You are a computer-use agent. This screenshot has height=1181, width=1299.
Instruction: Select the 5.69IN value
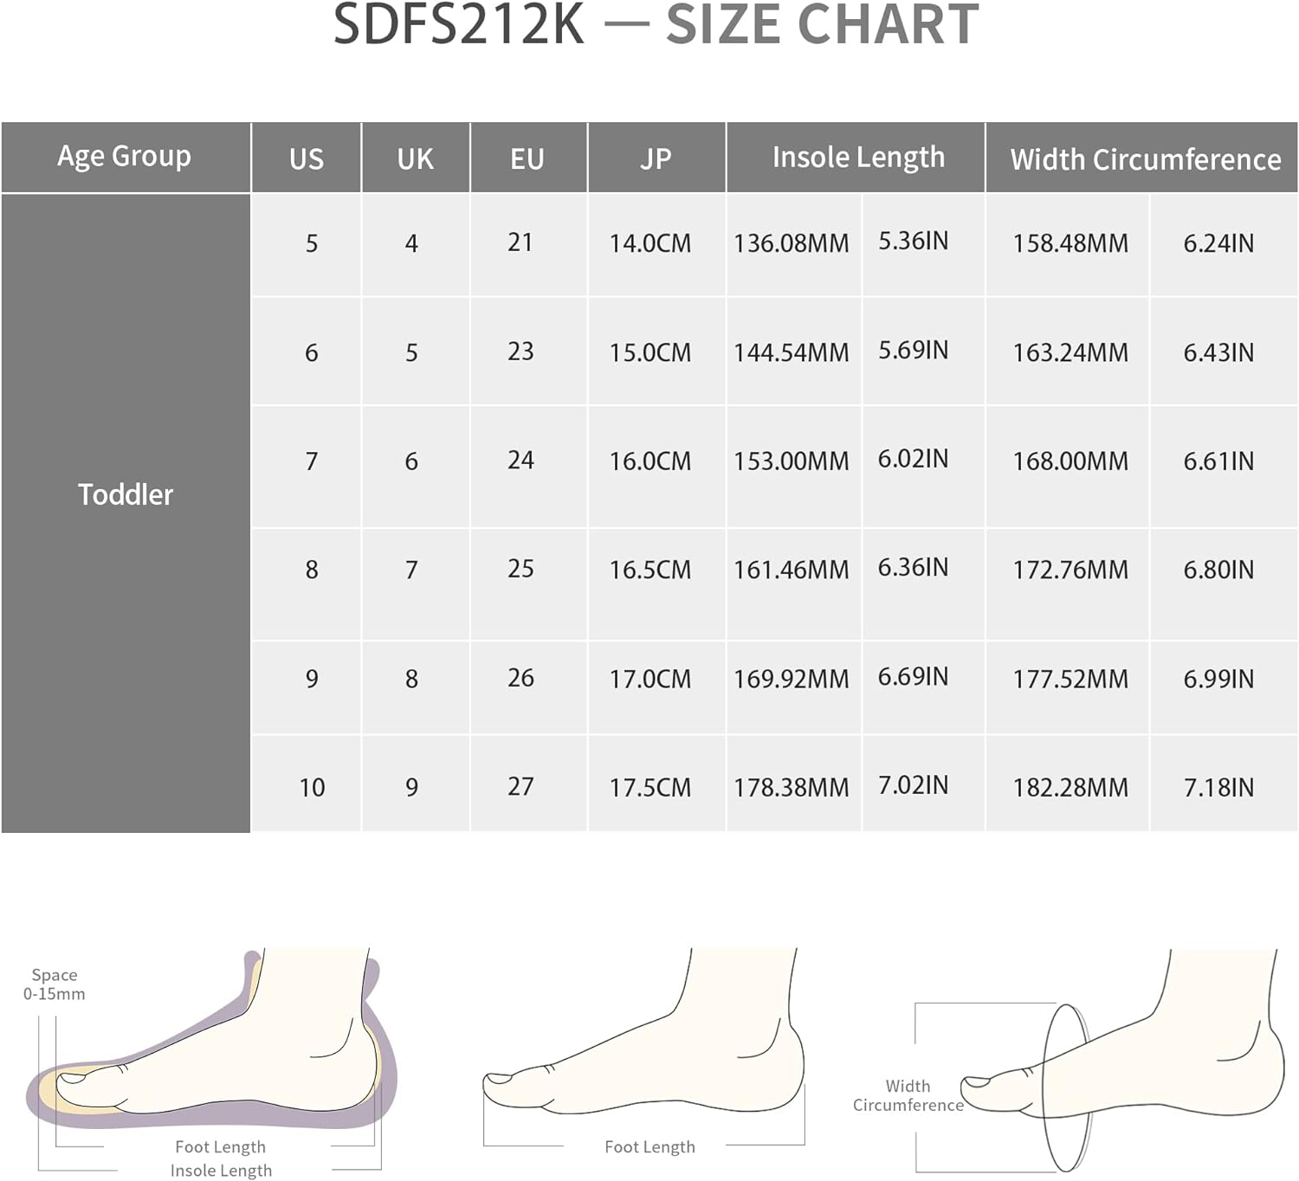pyautogui.click(x=913, y=351)
